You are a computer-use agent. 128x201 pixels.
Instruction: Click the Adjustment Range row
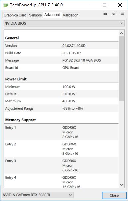click(61, 108)
